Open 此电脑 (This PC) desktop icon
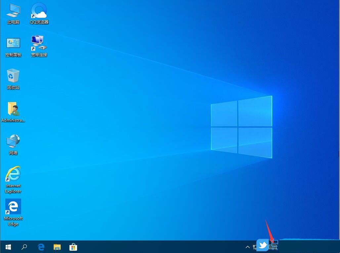340x253 pixels. point(13,13)
